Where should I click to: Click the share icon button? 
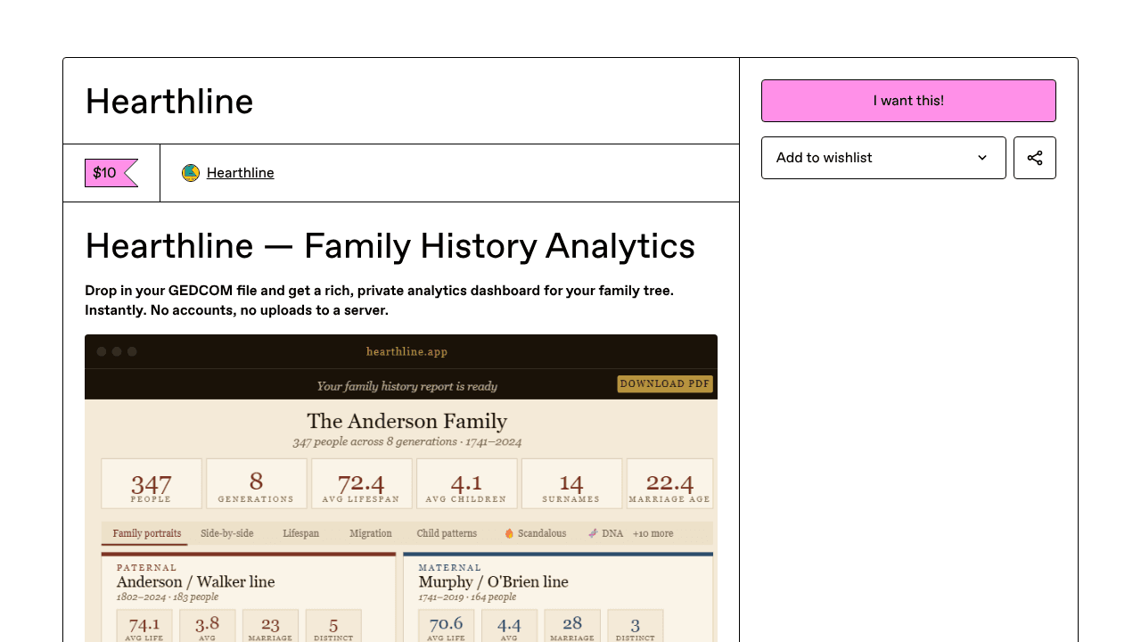click(1035, 158)
